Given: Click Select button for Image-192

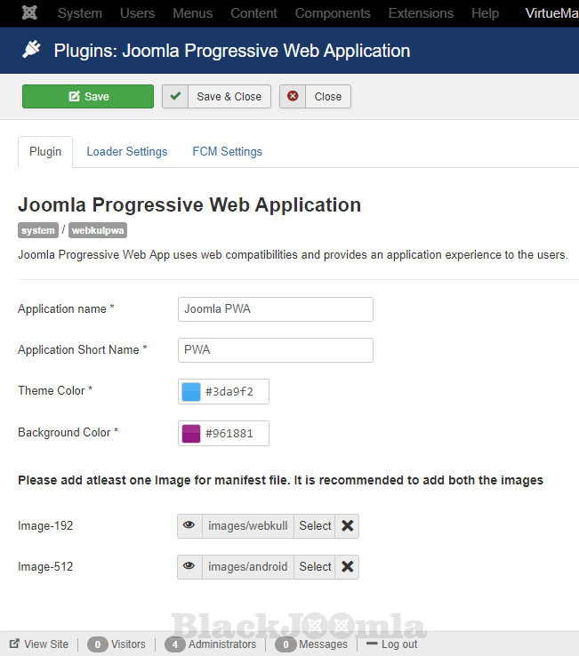Looking at the screenshot, I should 315,526.
